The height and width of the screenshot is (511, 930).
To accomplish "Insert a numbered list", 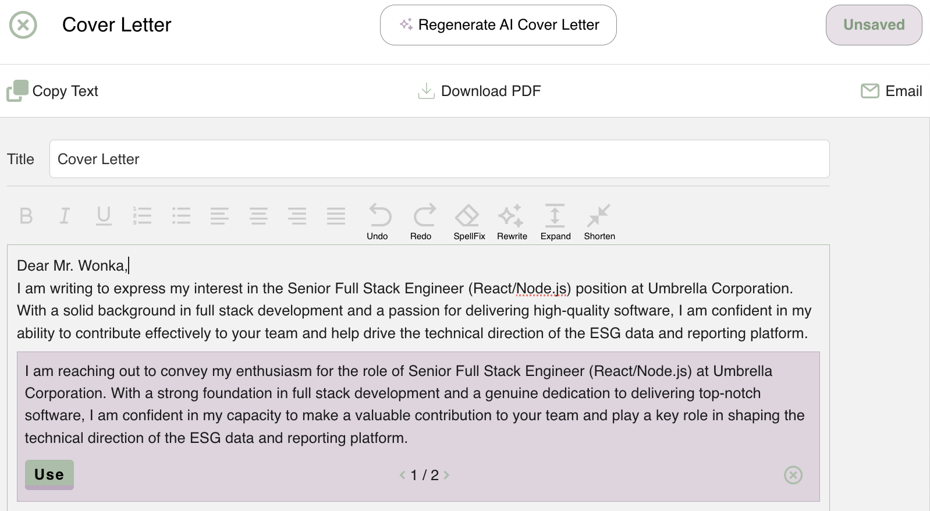I will (x=142, y=216).
